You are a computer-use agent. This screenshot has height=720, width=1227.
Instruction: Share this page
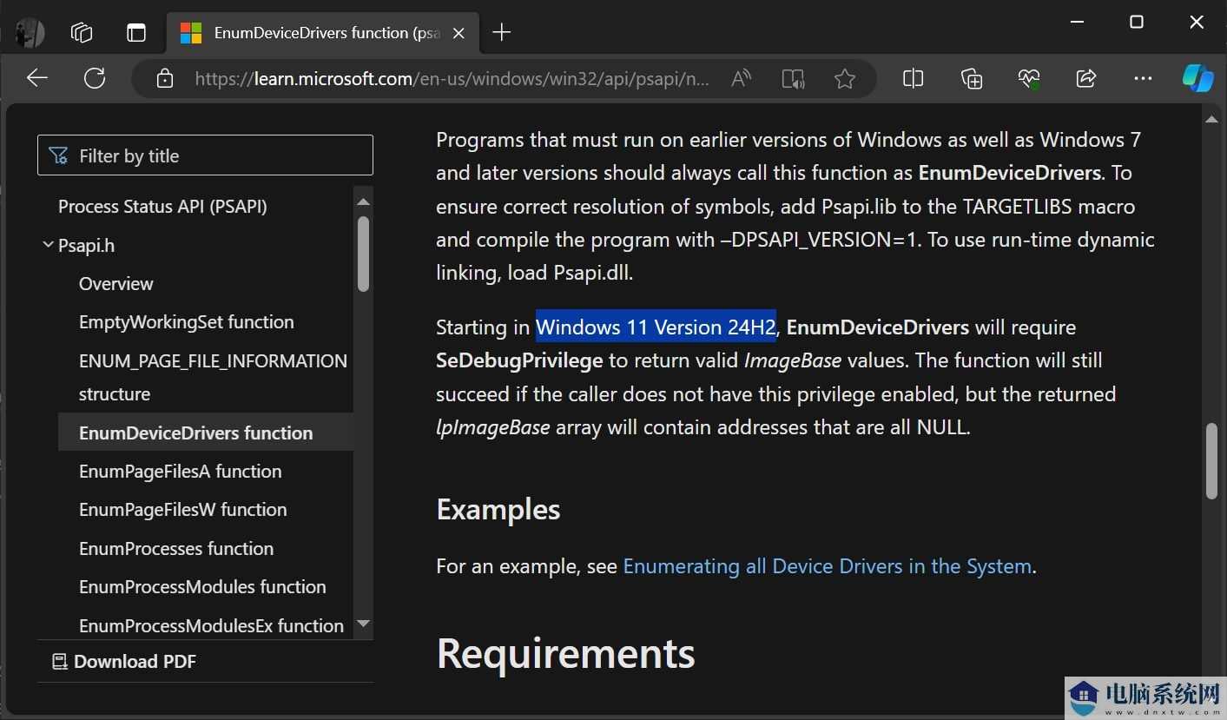[x=1086, y=79]
